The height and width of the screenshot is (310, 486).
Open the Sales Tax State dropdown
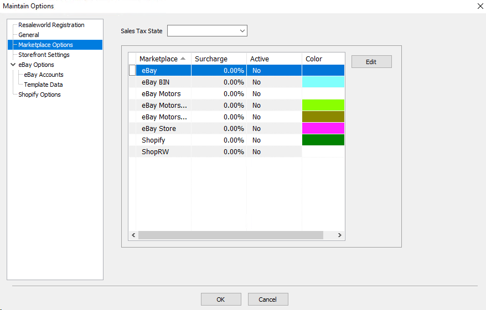pos(207,30)
